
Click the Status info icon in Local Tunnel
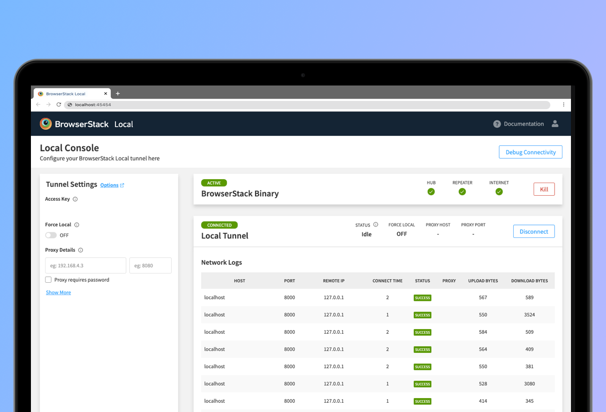pyautogui.click(x=376, y=225)
